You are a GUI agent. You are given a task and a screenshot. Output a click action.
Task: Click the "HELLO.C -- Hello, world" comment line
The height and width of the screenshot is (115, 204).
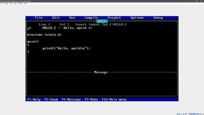tap(60, 28)
